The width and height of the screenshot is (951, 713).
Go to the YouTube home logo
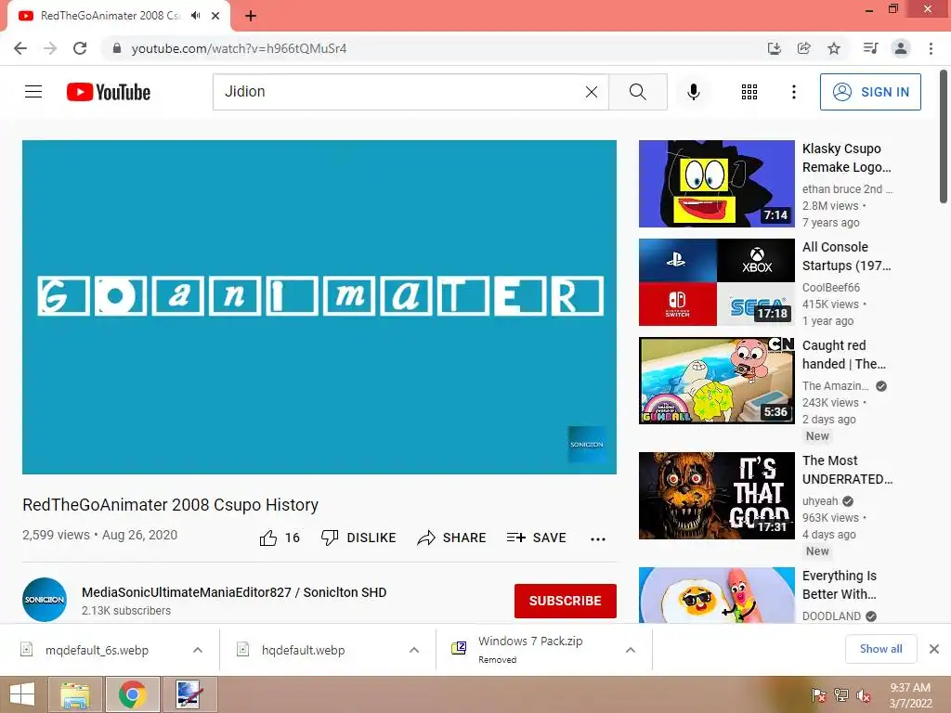tap(109, 92)
